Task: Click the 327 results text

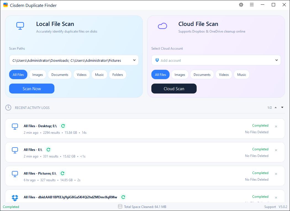Action: [48, 180]
